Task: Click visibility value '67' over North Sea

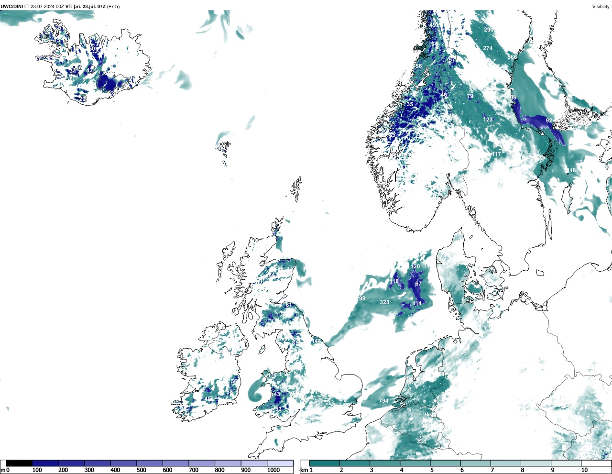Action: [418, 284]
